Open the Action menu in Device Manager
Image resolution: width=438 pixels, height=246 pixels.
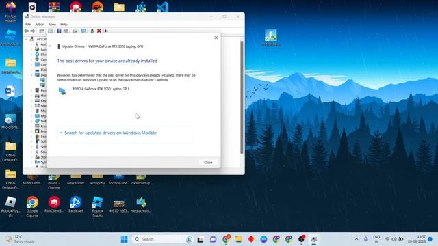coord(40,25)
